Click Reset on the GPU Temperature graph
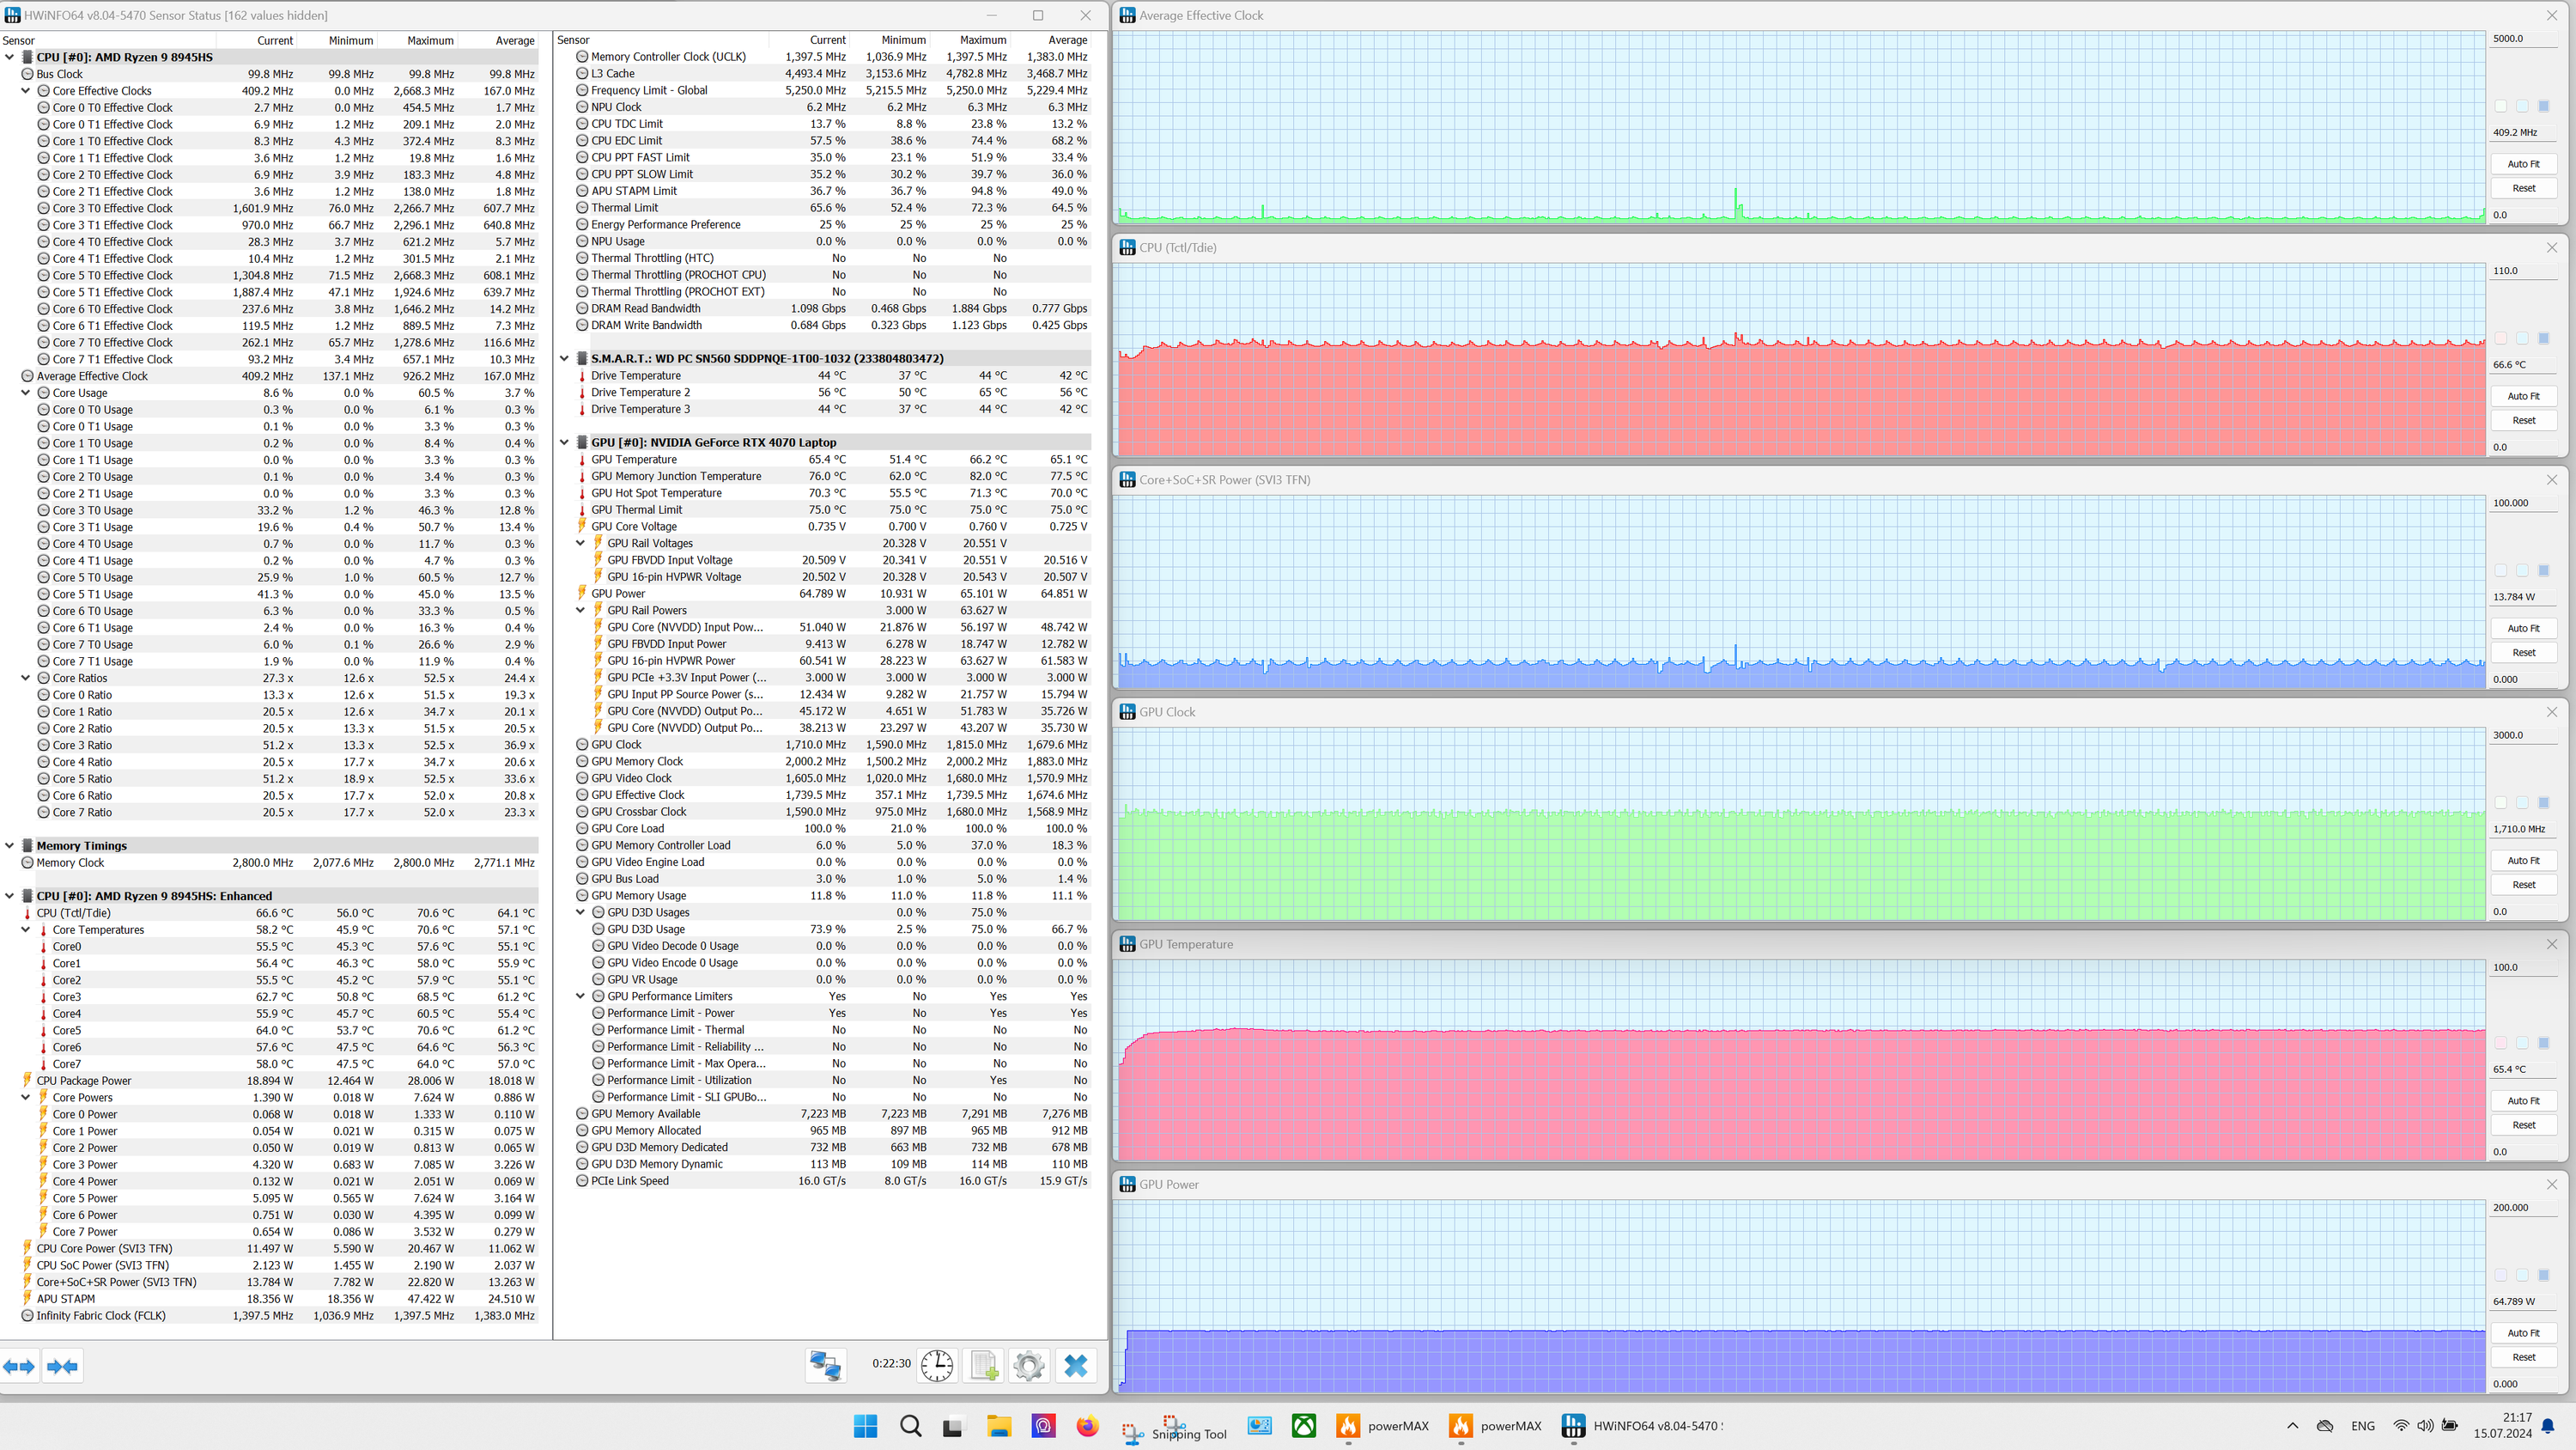Image resolution: width=2576 pixels, height=1450 pixels. 2523,1124
